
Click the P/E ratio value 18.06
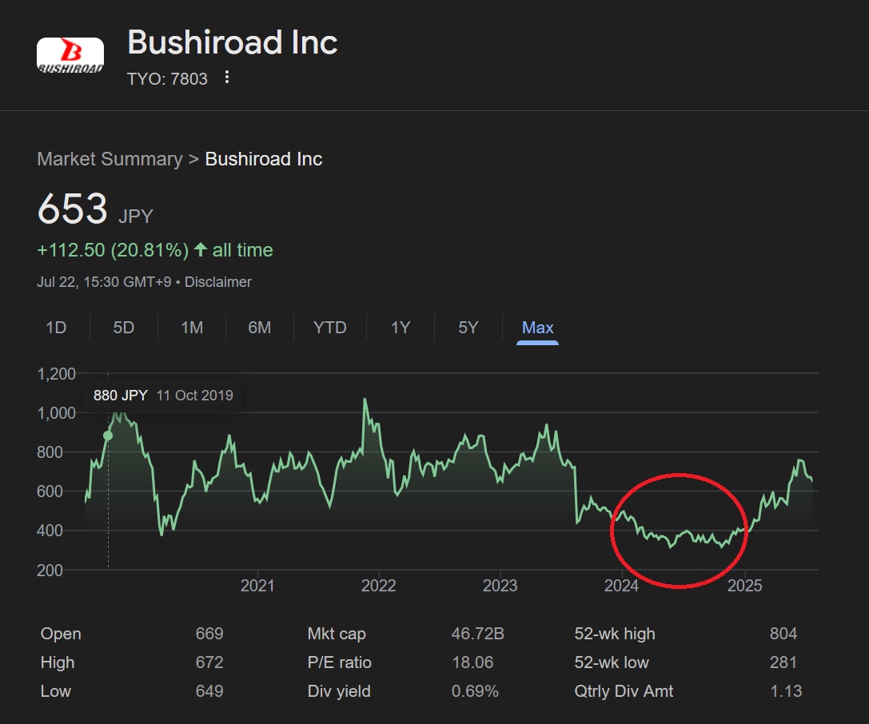[472, 662]
